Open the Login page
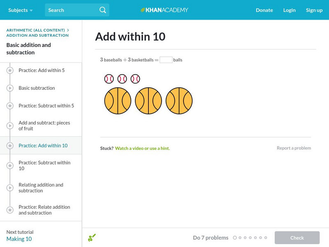This screenshot has width=329, height=247. click(289, 10)
